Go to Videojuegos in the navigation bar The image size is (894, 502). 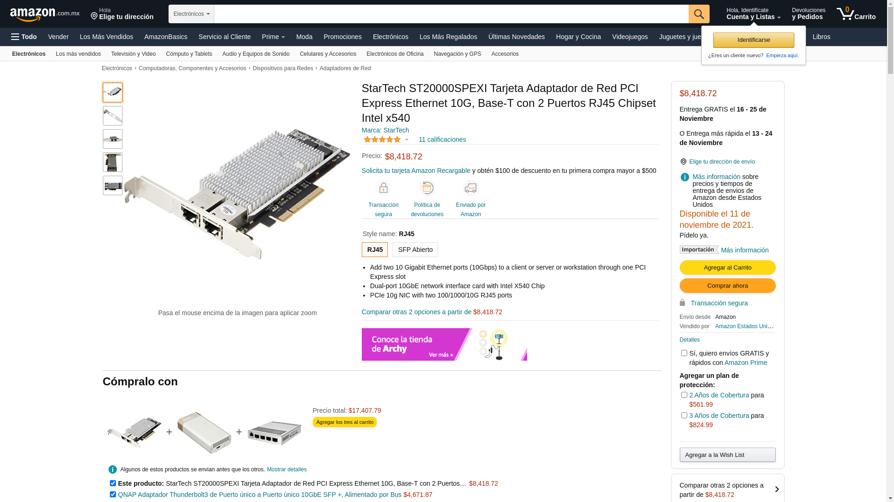coord(630,37)
